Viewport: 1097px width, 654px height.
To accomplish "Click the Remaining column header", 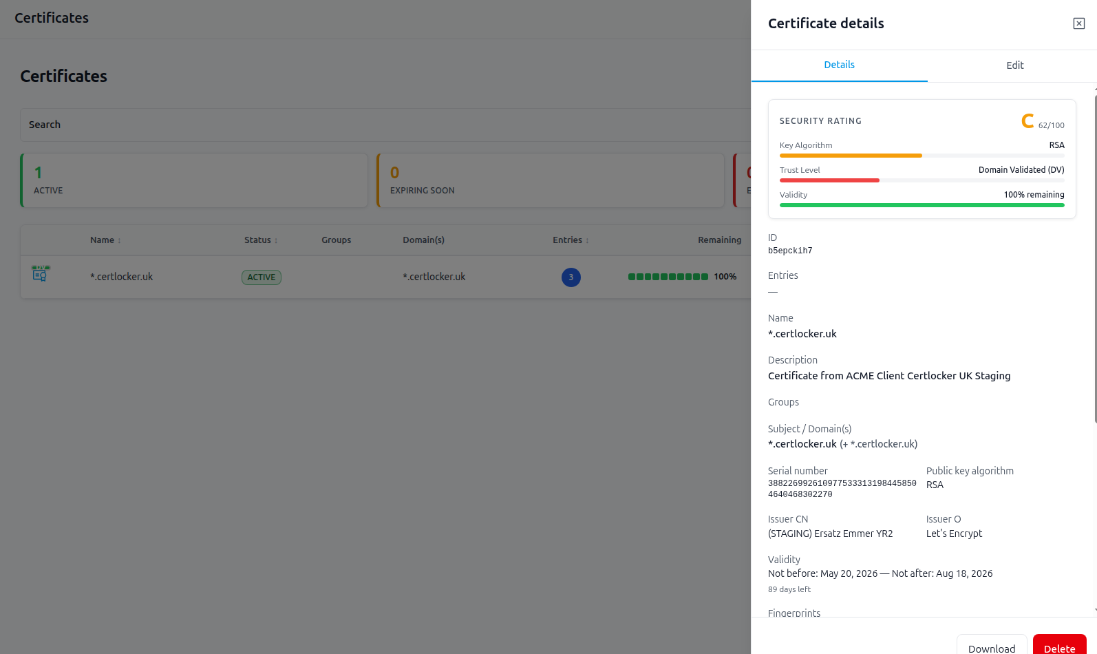I will pos(719,240).
